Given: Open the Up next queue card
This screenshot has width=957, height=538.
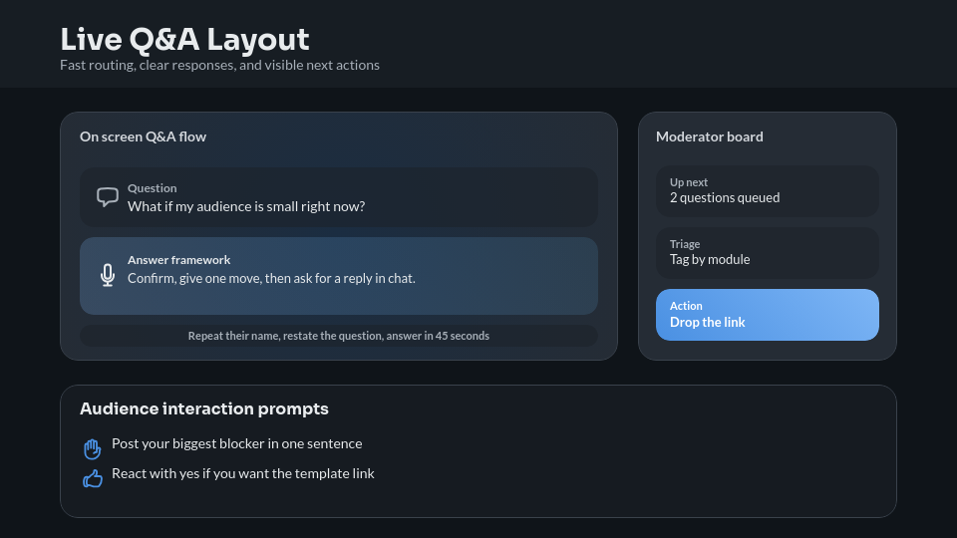Looking at the screenshot, I should click(767, 191).
